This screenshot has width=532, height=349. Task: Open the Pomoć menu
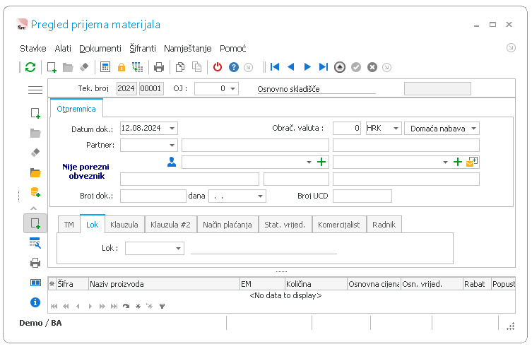point(232,49)
